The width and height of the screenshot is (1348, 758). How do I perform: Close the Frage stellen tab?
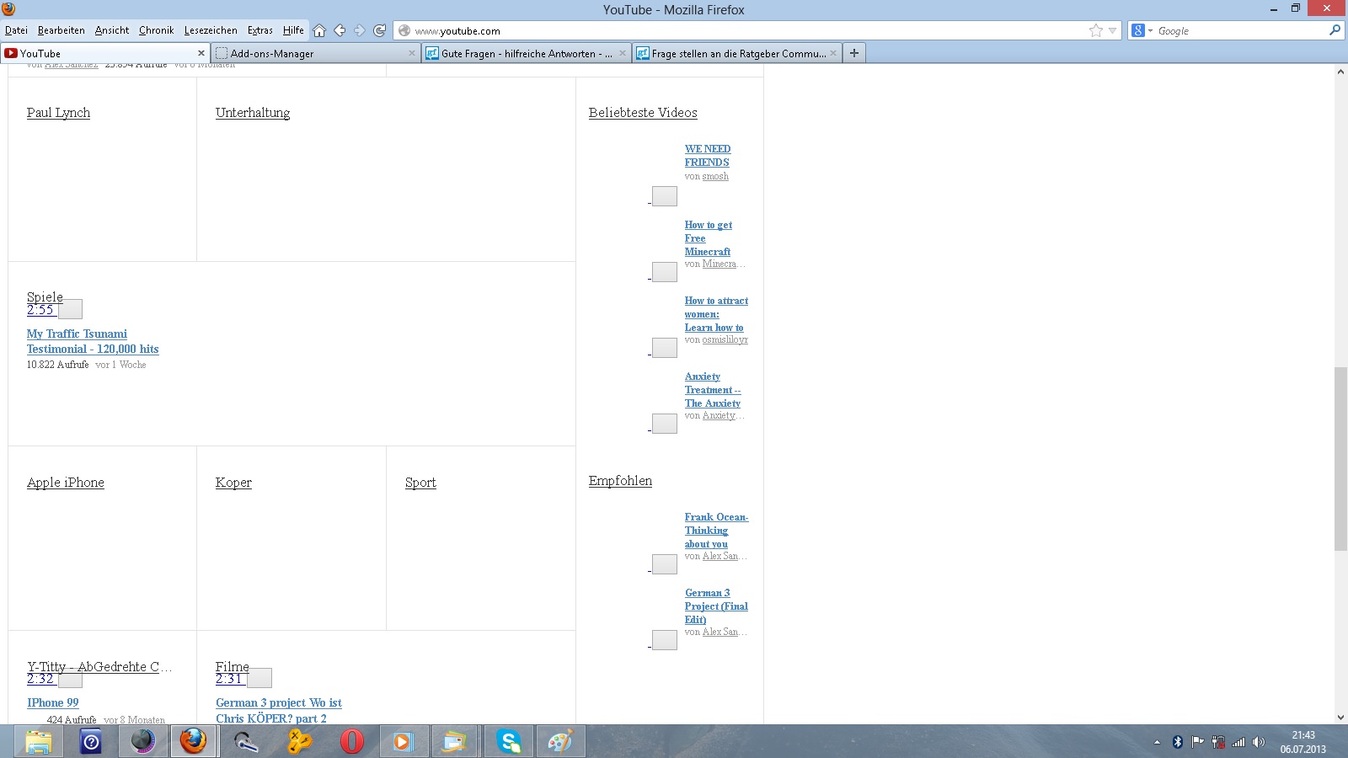pyautogui.click(x=833, y=53)
